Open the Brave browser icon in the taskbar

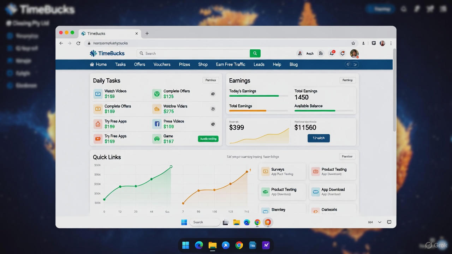[268, 222]
